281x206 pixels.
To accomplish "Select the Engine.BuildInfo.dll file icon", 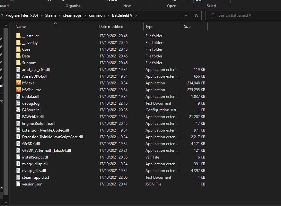I will pos(18,124).
